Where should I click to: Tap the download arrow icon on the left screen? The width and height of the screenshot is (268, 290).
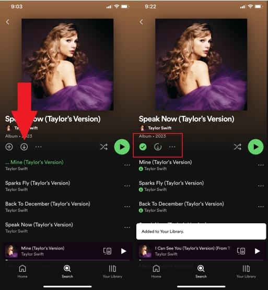coord(24,147)
